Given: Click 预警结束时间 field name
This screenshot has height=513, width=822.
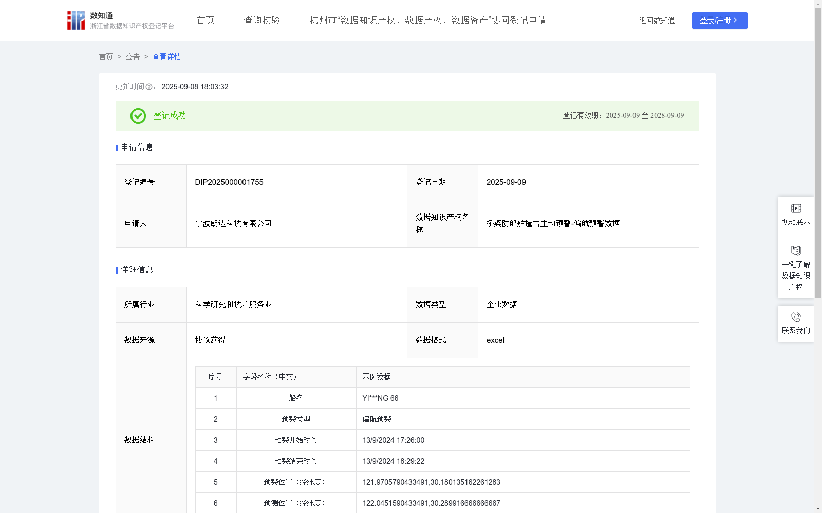Looking at the screenshot, I should click(x=296, y=461).
